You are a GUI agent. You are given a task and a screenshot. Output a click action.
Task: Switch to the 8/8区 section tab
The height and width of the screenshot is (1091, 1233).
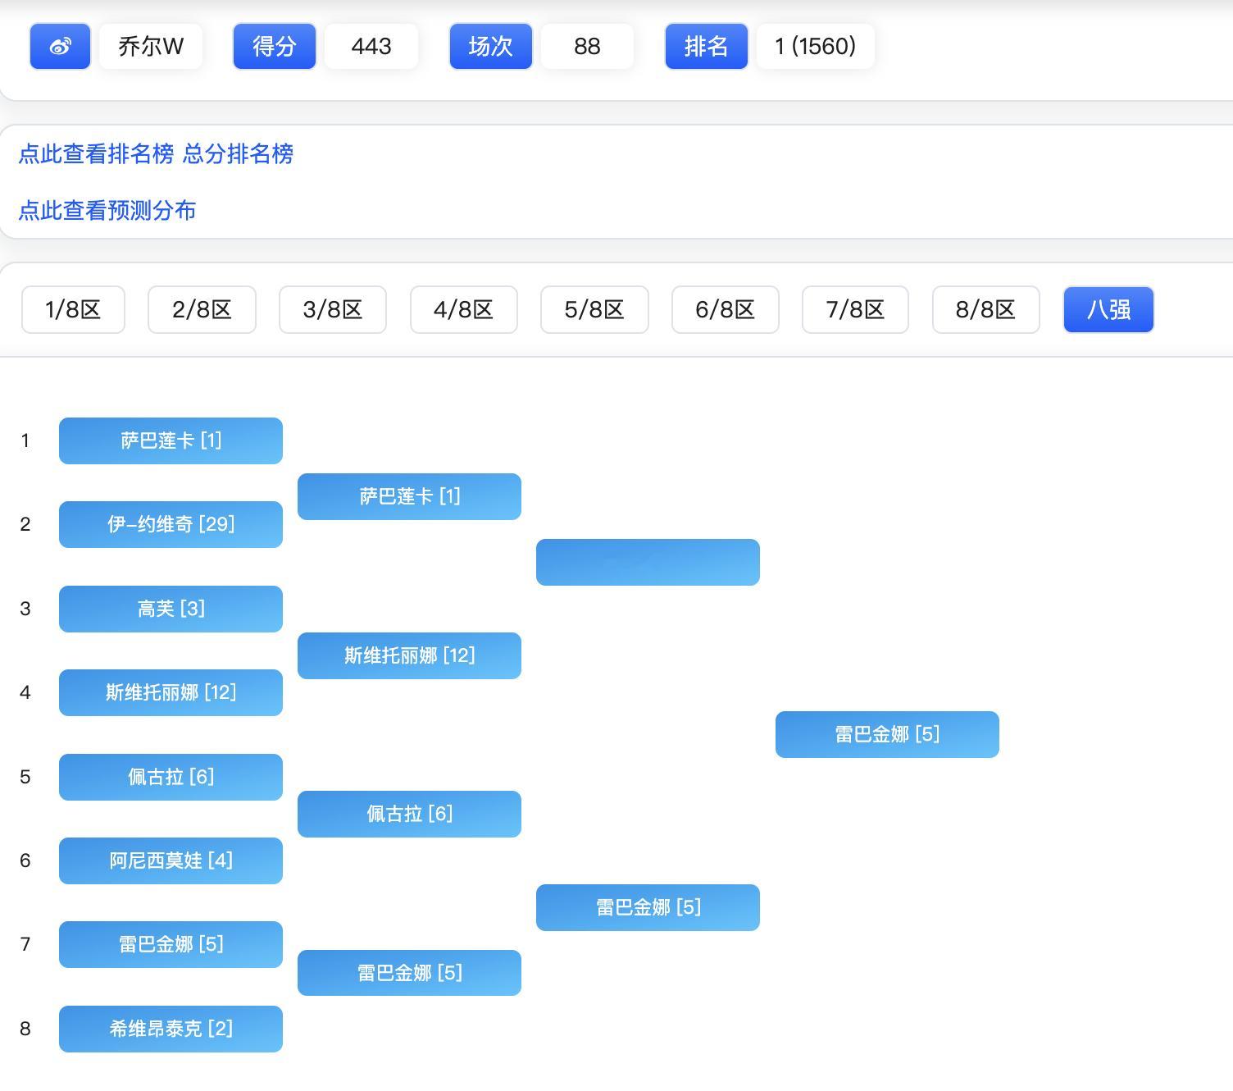pos(985,309)
